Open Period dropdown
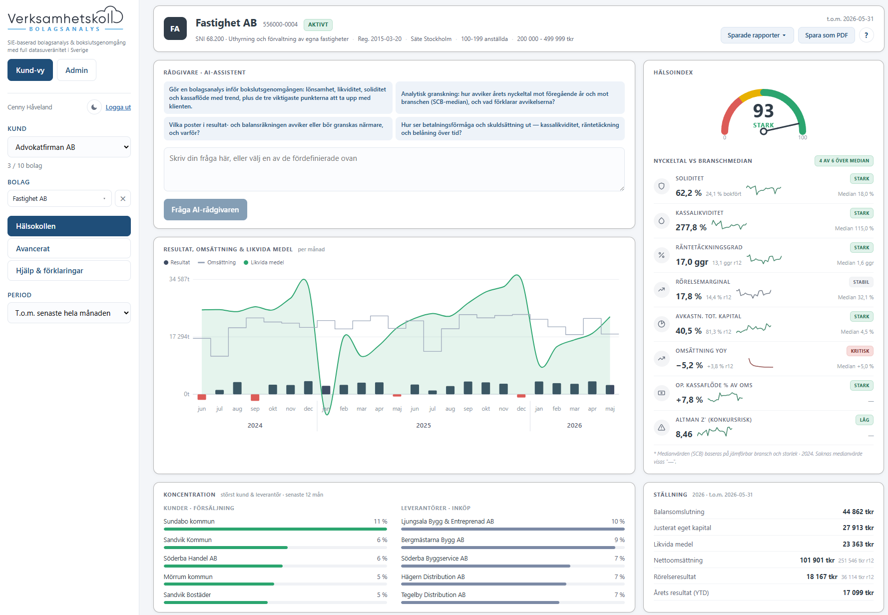The height and width of the screenshot is (615, 888). (x=69, y=313)
